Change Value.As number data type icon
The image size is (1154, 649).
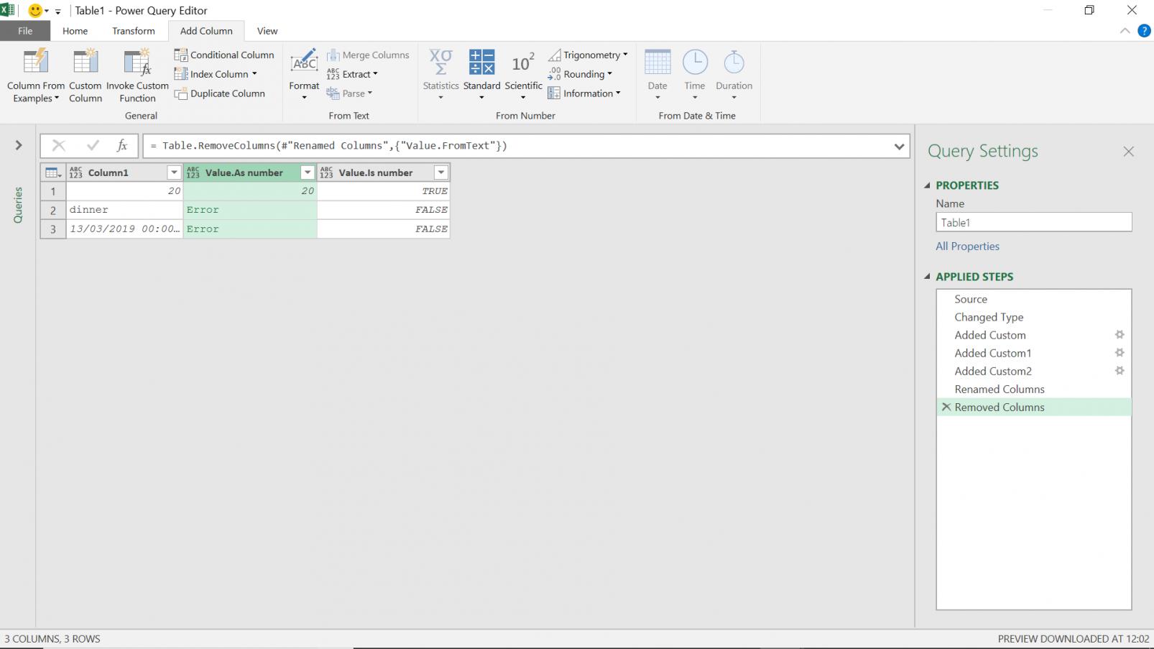point(193,172)
